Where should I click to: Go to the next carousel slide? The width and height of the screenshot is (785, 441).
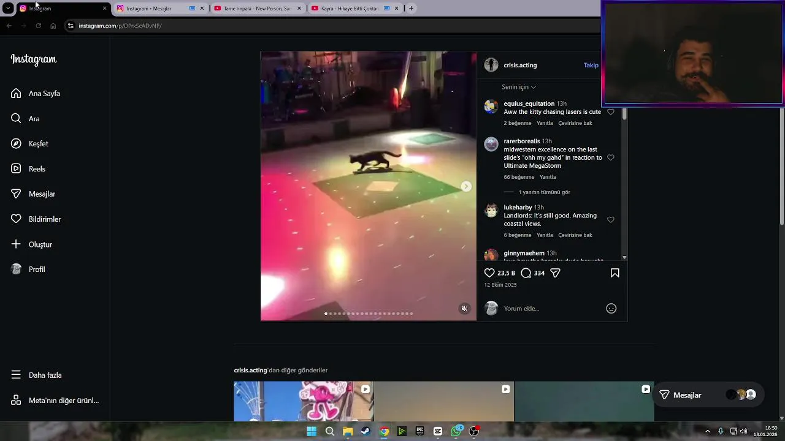pyautogui.click(x=466, y=186)
